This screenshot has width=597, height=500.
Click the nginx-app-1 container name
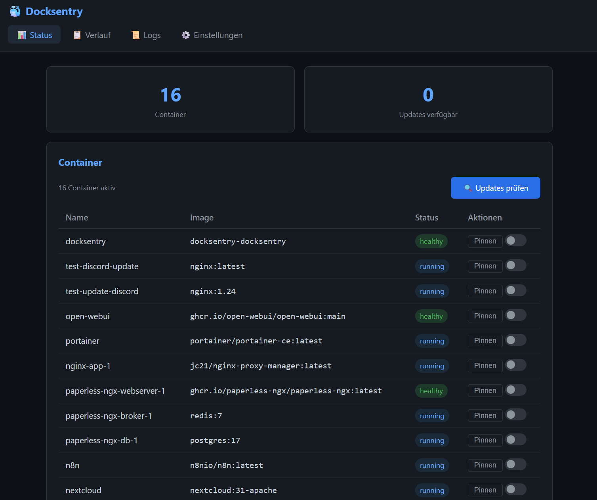[x=88, y=366]
